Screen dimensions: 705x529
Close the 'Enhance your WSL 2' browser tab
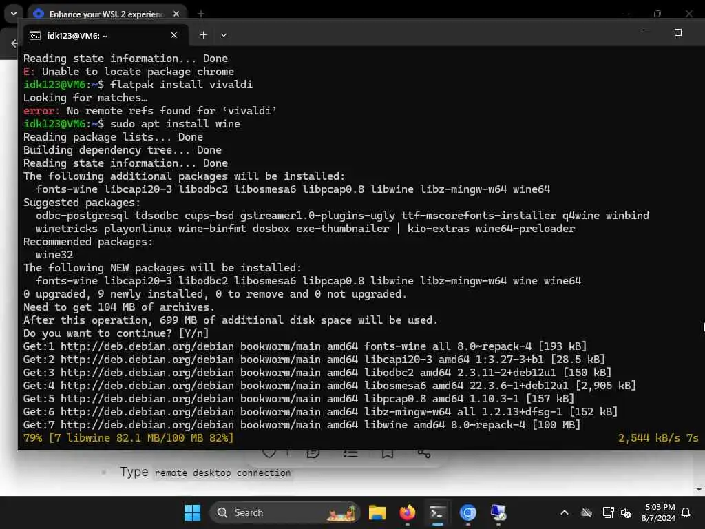pos(176,14)
